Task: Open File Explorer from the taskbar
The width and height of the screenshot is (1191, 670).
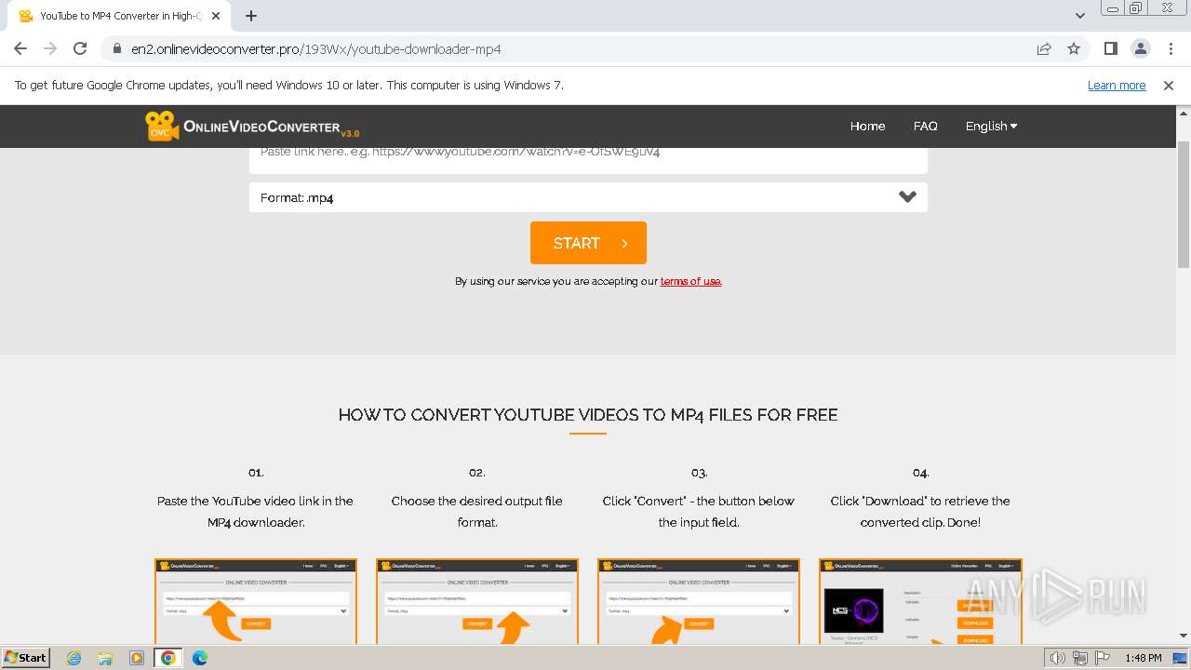Action: (105, 658)
